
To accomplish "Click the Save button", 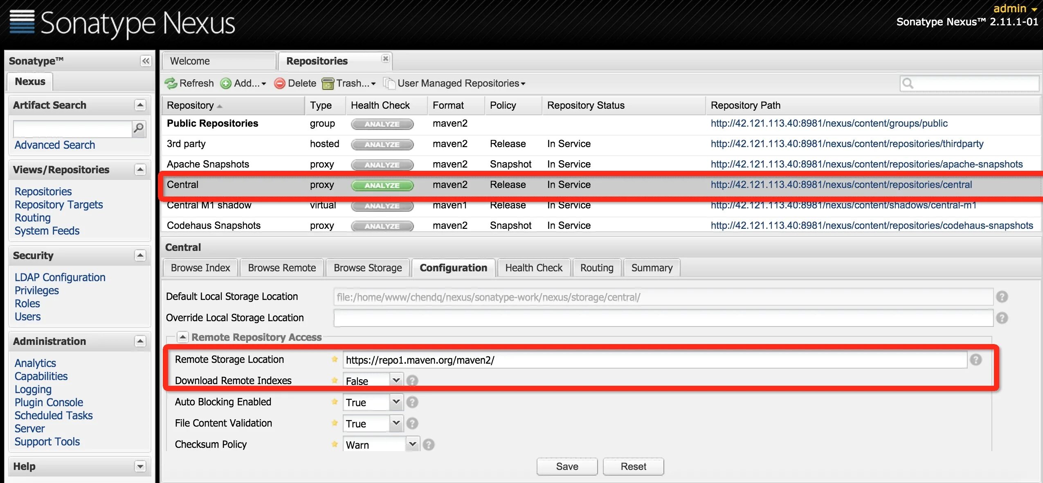I will pos(566,467).
